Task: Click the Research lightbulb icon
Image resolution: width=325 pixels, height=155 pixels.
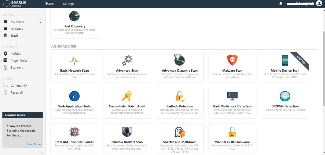Action: pos(5,92)
